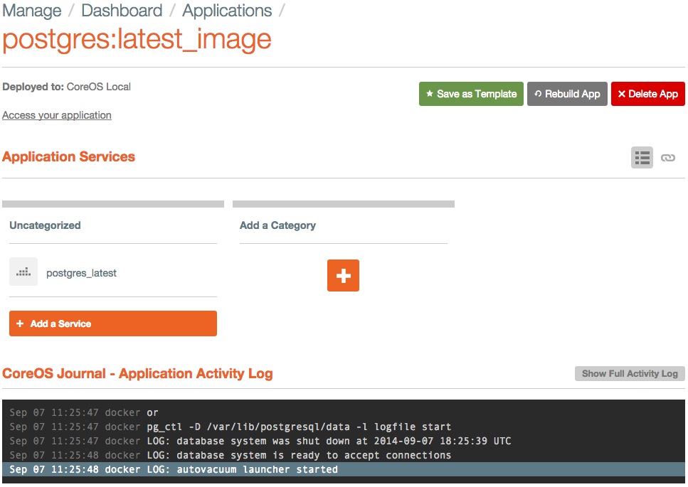Open Dashboard from the breadcrumb
Viewport: 688px width, 487px height.
(x=122, y=10)
